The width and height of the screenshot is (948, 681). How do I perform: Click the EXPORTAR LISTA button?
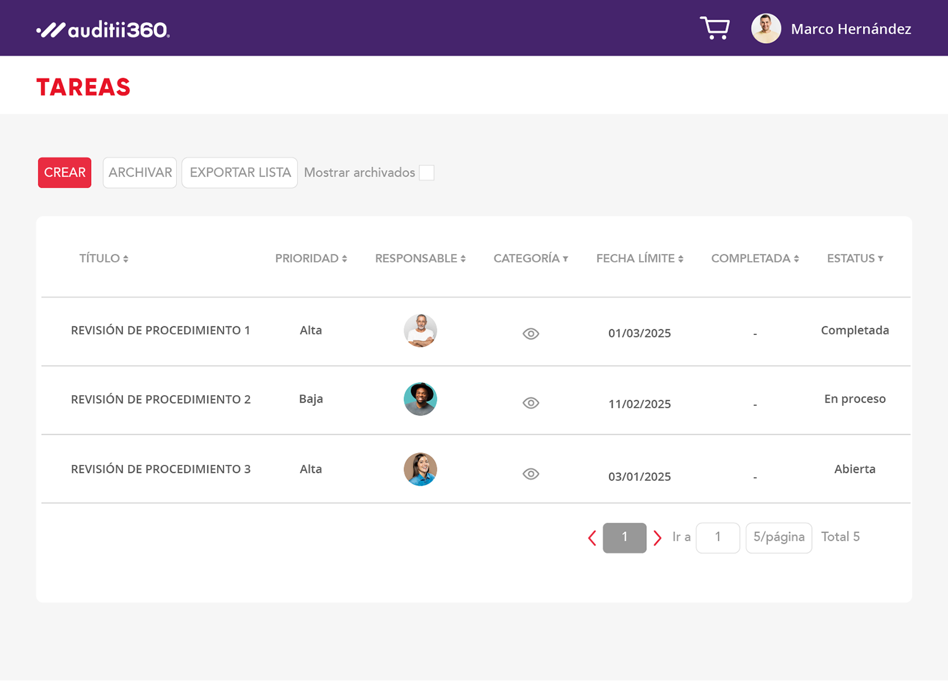tap(239, 173)
